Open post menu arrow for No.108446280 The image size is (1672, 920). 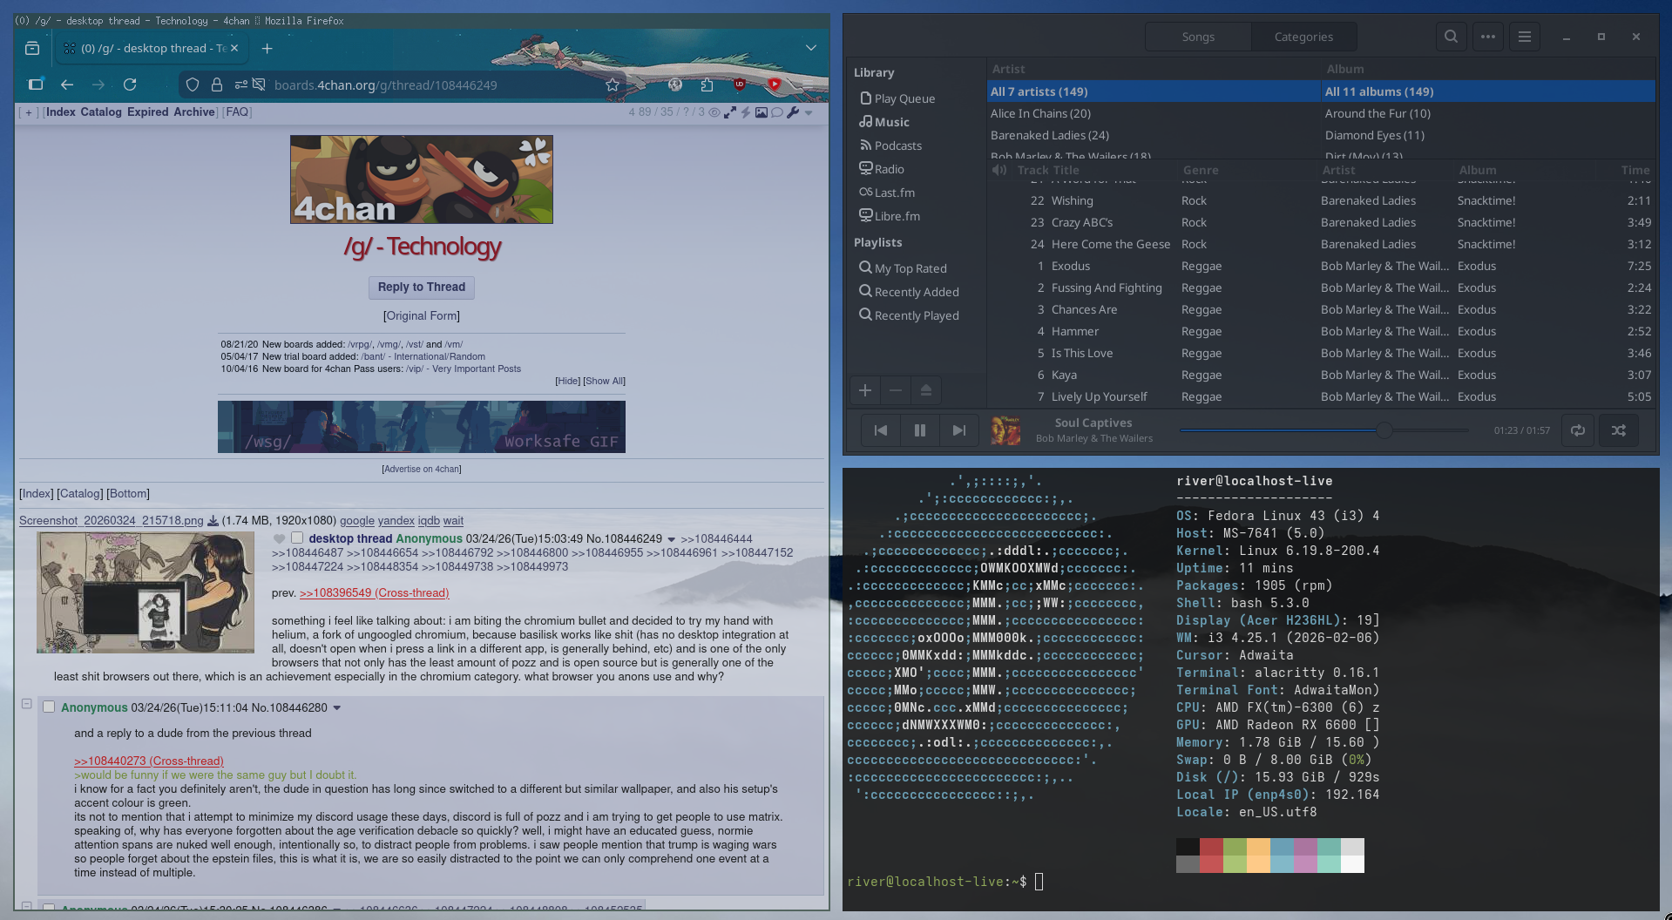click(337, 708)
